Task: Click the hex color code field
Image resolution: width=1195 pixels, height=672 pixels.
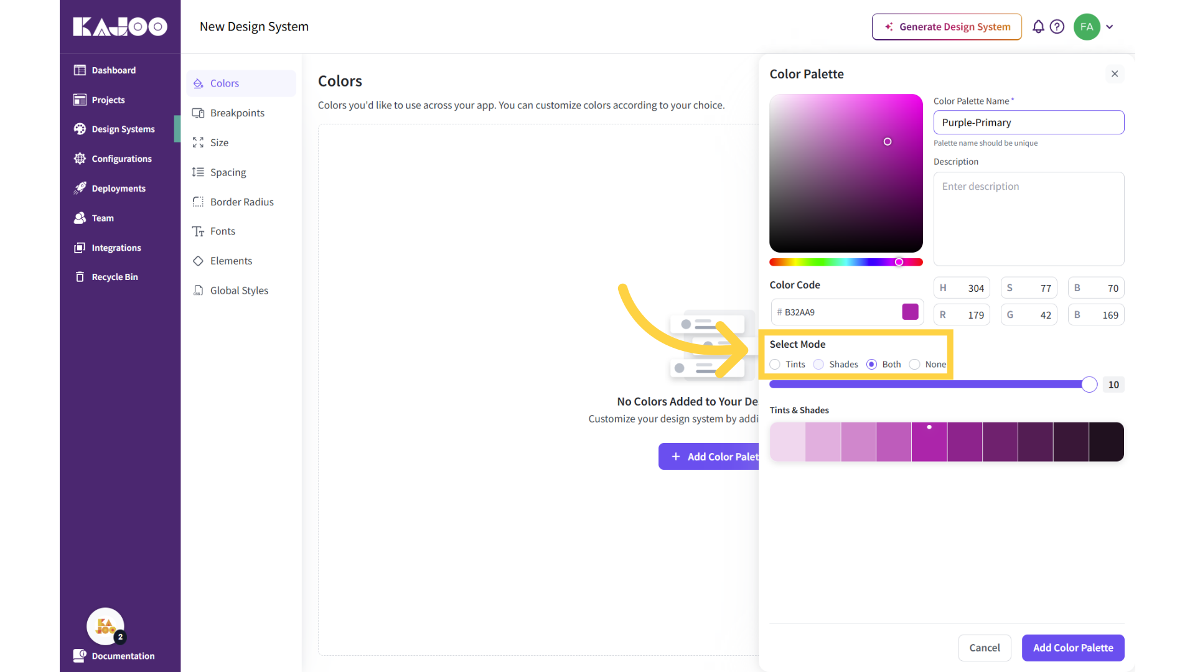Action: 847,312
